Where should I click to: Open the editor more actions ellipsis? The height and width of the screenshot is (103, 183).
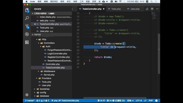[x=157, y=9]
